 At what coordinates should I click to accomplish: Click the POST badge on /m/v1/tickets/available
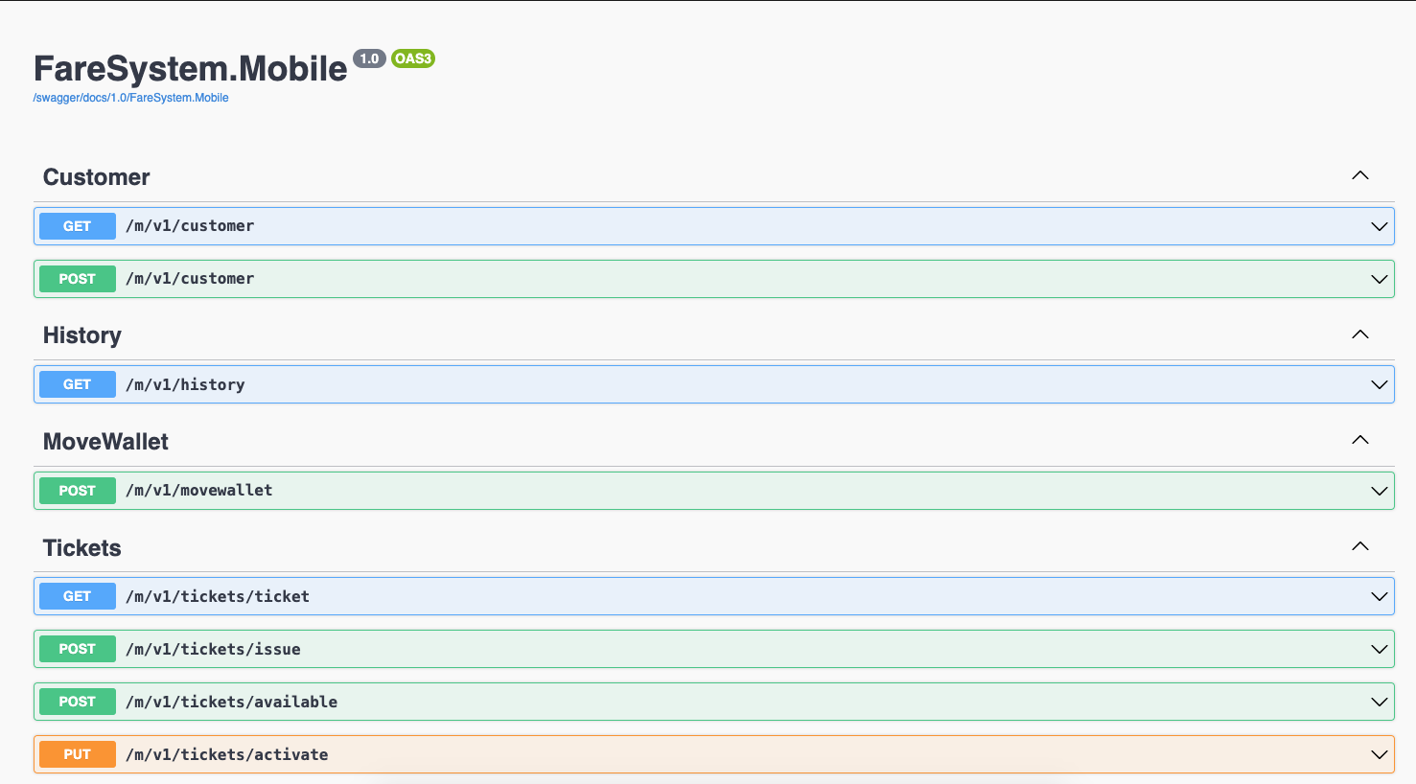pos(77,702)
